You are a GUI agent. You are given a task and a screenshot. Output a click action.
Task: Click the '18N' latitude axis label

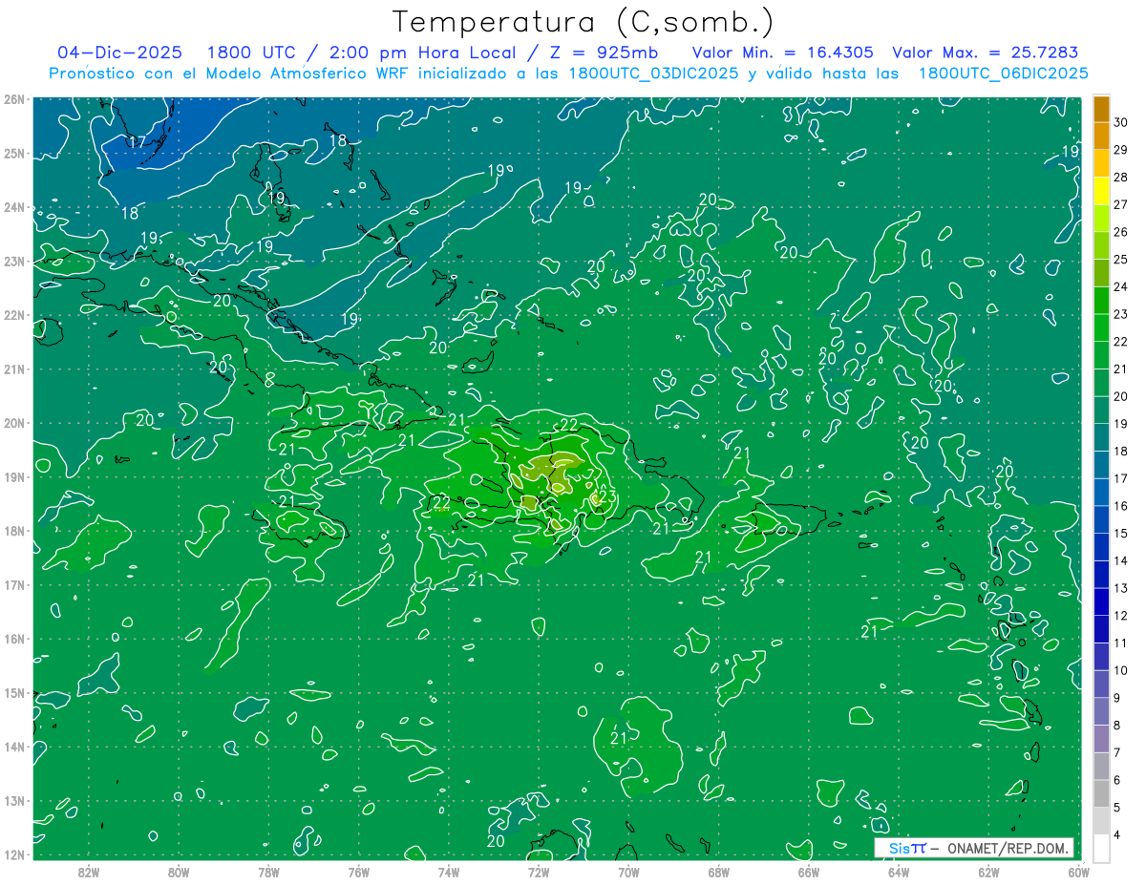(x=13, y=531)
